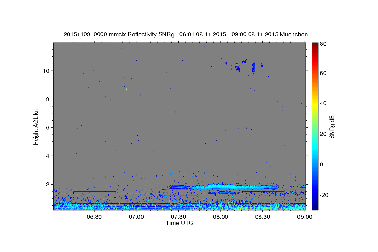Select the 09:00 time tick label

(x=305, y=217)
